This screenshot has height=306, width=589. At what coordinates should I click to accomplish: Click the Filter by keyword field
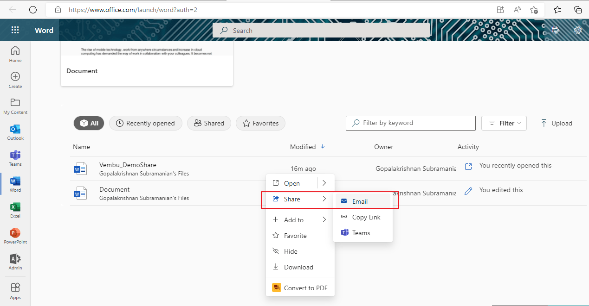pos(411,123)
